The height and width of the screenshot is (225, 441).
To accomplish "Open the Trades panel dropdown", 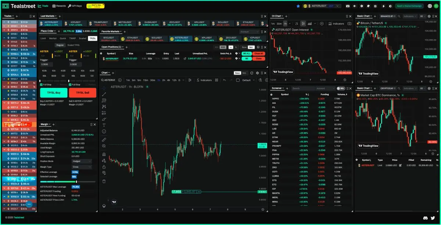I will pos(9,16).
